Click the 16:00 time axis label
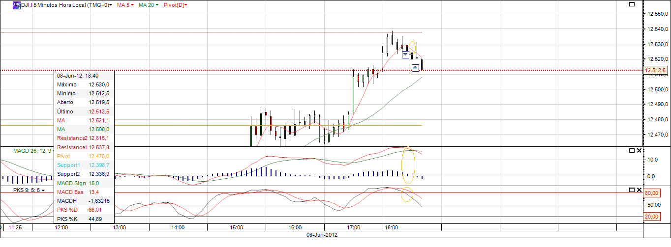 (x=295, y=228)
